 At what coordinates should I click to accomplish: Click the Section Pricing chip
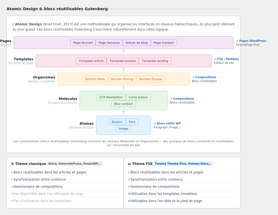[122, 79]
